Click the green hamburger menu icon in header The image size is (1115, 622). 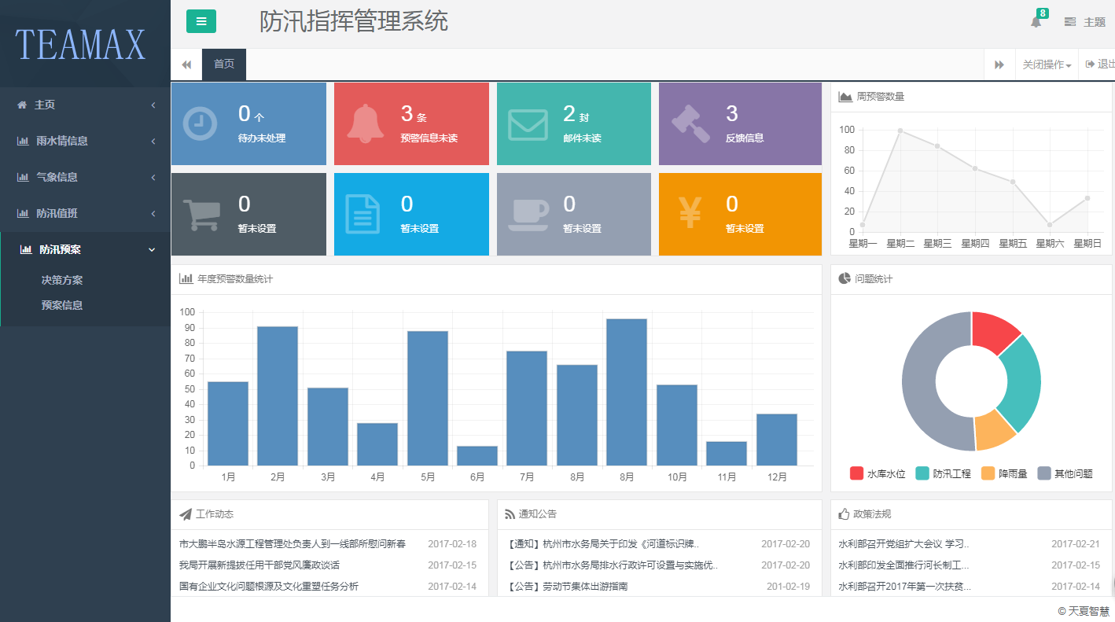click(201, 21)
